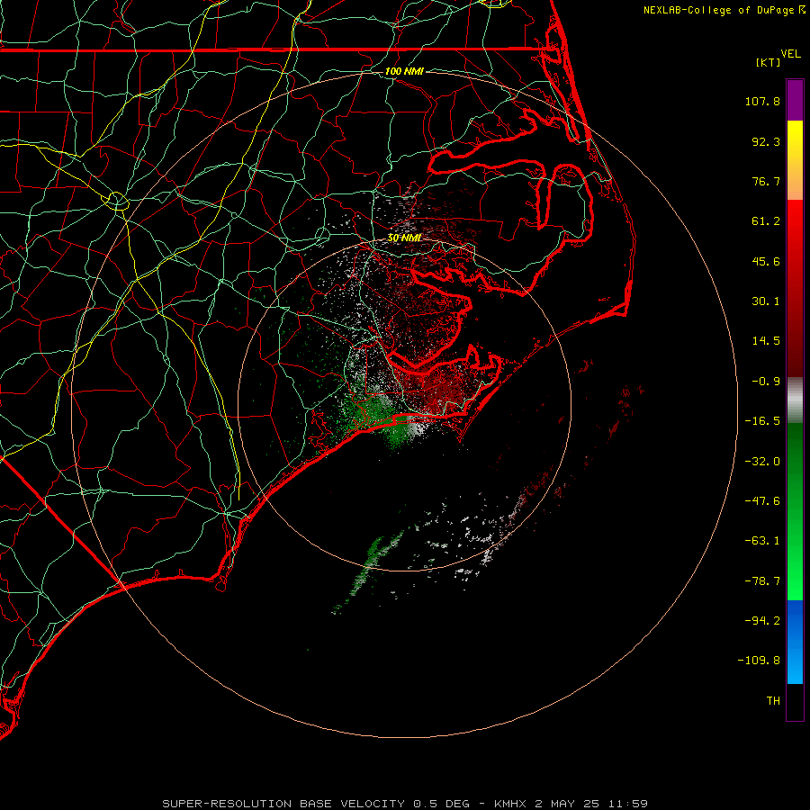The image size is (810, 810).
Task: Click the gray near-zero segment of color bar
Action: [x=795, y=400]
